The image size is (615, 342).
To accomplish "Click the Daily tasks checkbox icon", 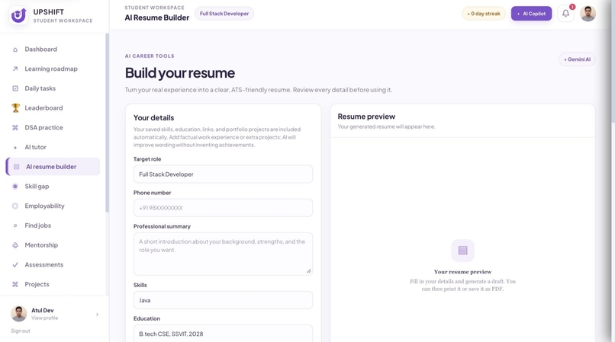I will (x=15, y=88).
